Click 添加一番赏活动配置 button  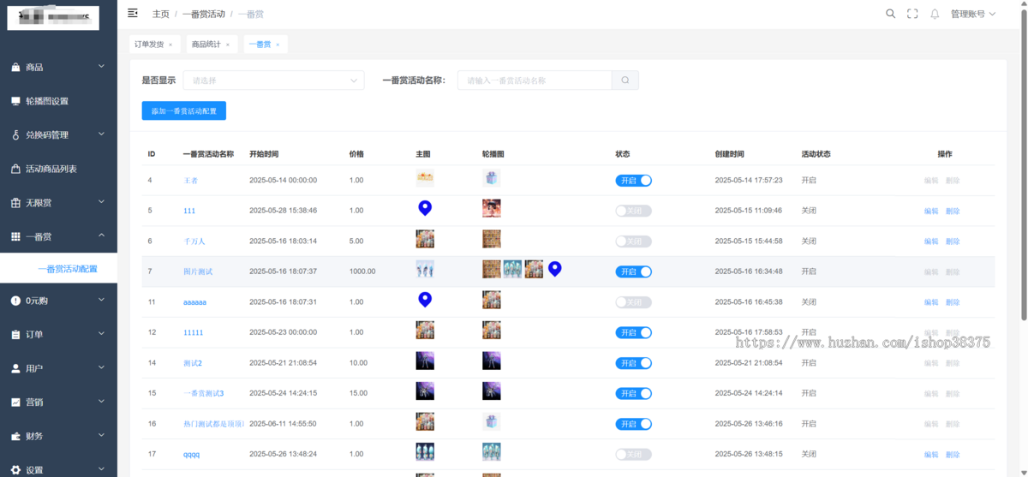[184, 111]
